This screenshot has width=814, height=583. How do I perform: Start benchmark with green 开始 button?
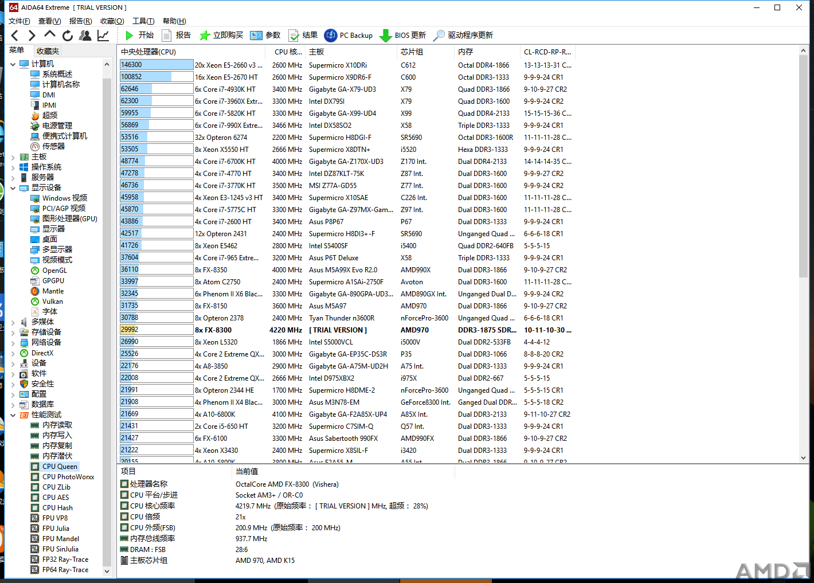coord(139,36)
